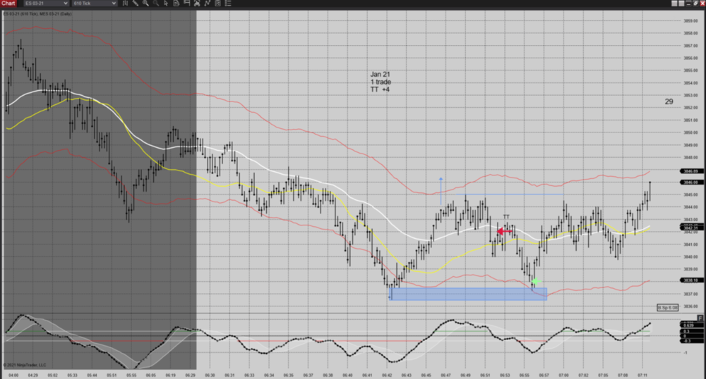Click the zoom out magnifier icon
The image size is (706, 379).
(155, 4)
